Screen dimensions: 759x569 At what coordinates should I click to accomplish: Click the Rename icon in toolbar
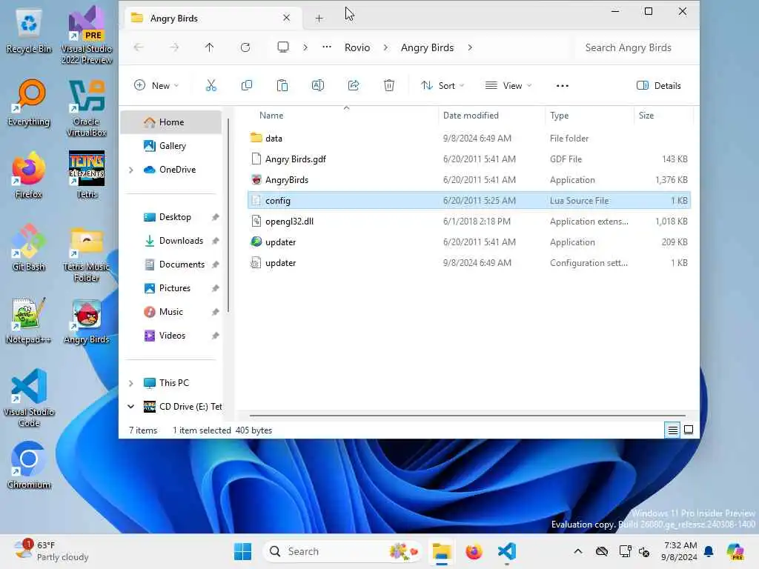click(x=317, y=86)
